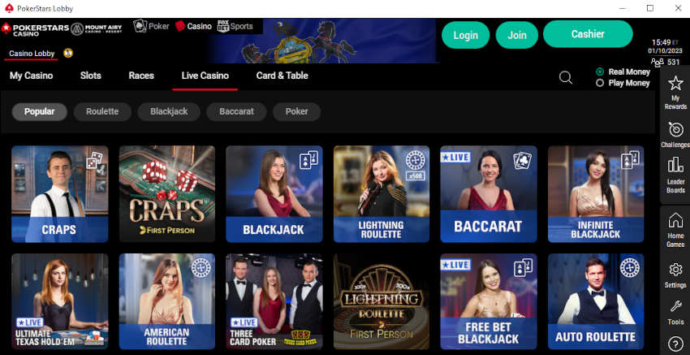Launch the Auto Roulette game tile

click(595, 301)
